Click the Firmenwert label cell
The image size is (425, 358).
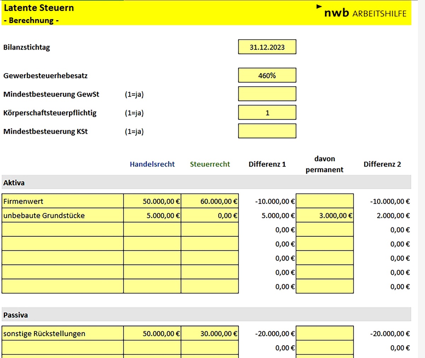(63, 201)
